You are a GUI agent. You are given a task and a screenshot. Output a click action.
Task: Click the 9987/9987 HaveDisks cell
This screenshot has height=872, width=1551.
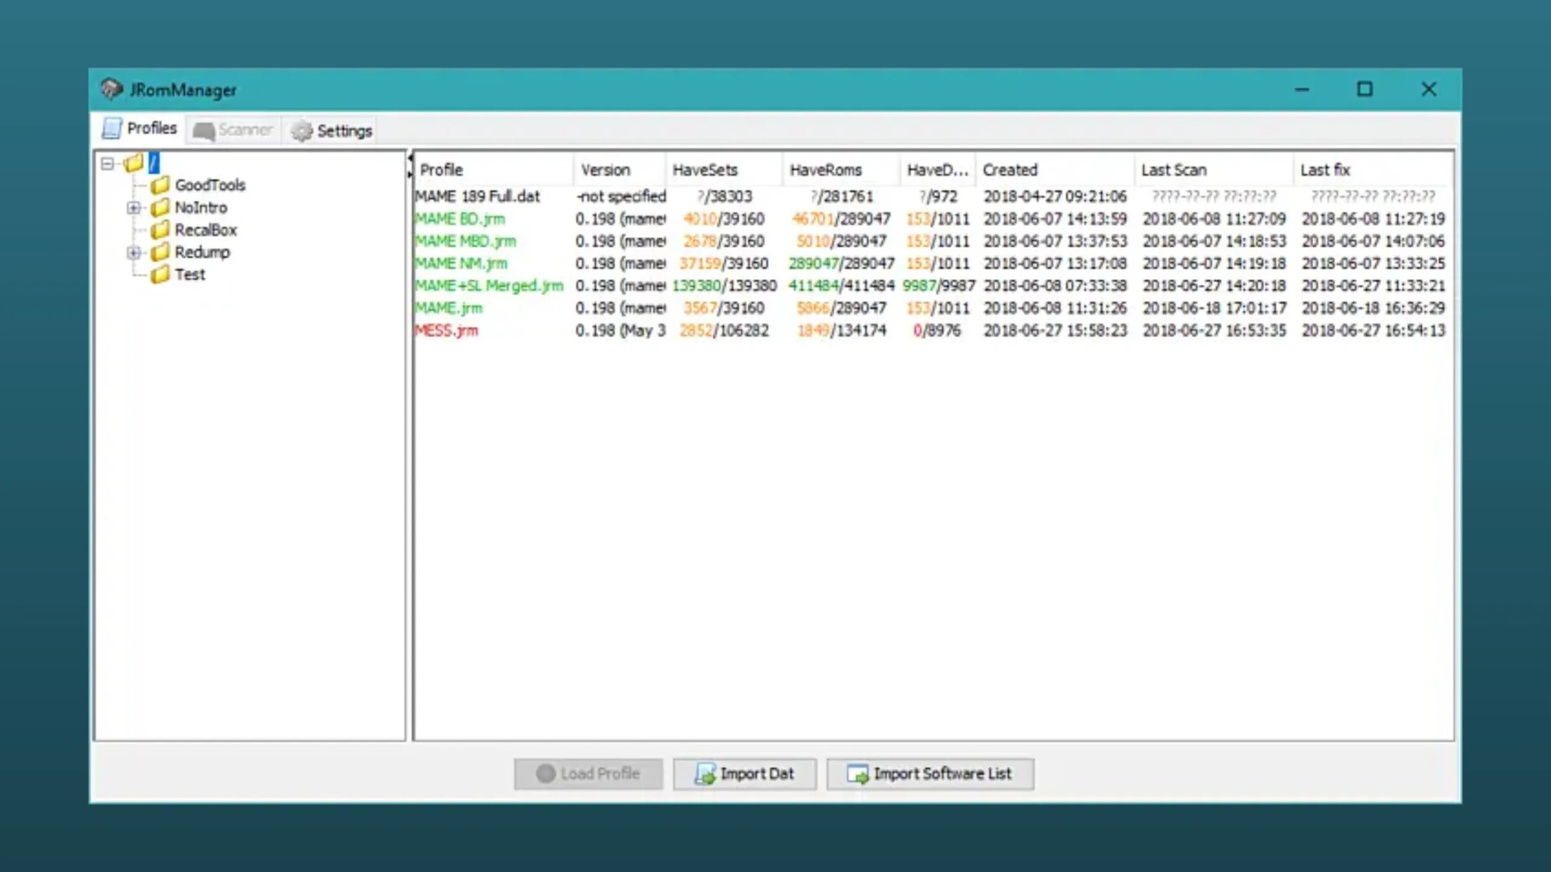tap(938, 285)
